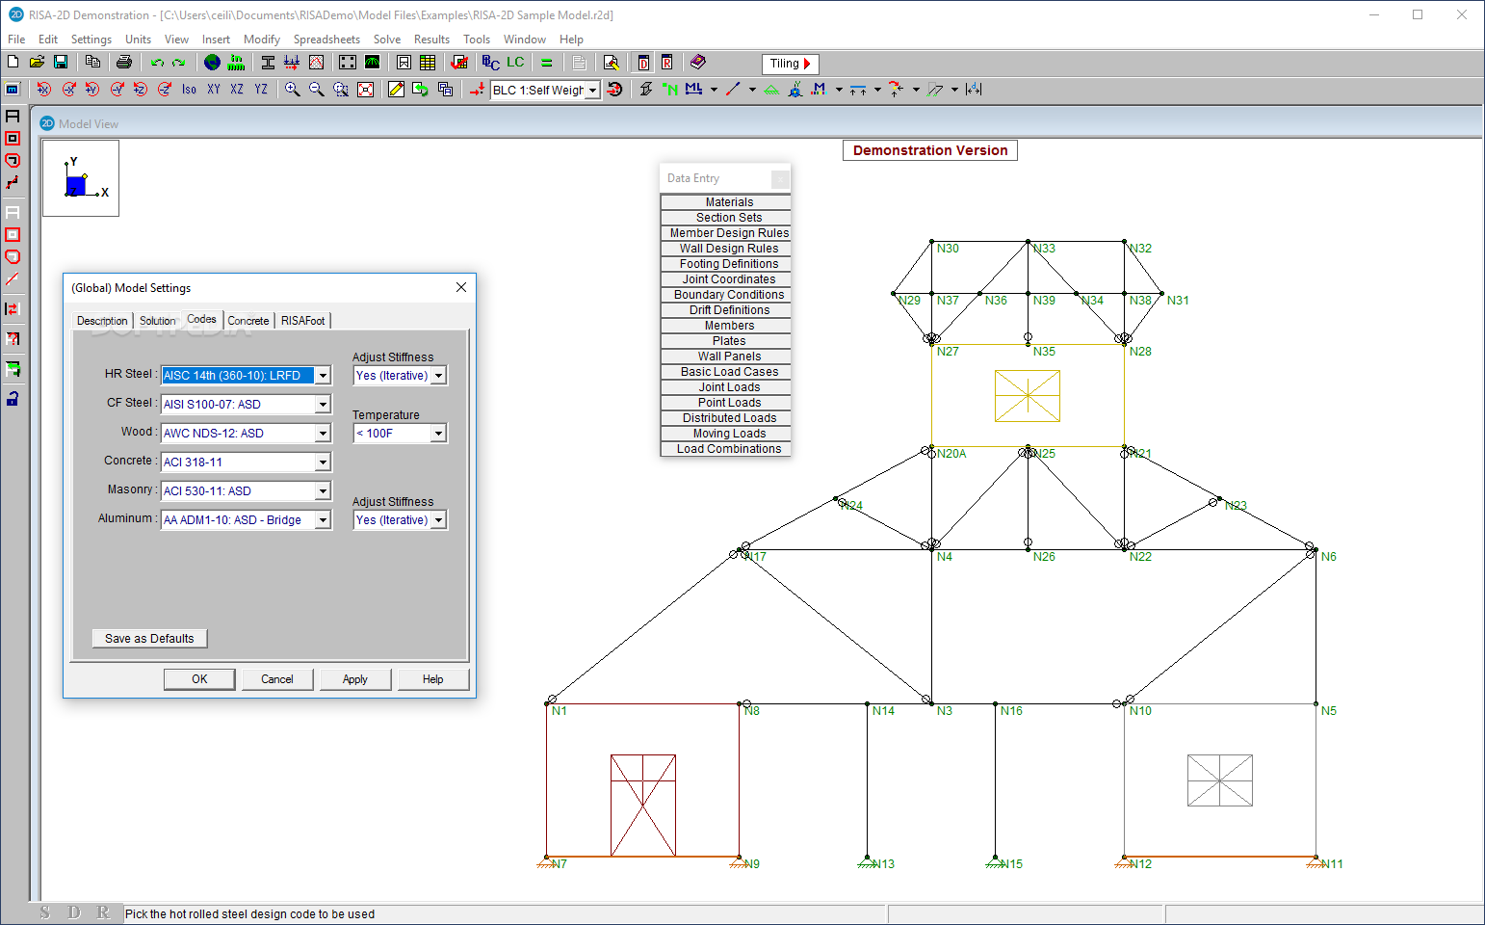This screenshot has height=925, width=1485.
Task: Open HR Steel code dropdown
Action: 324,376
